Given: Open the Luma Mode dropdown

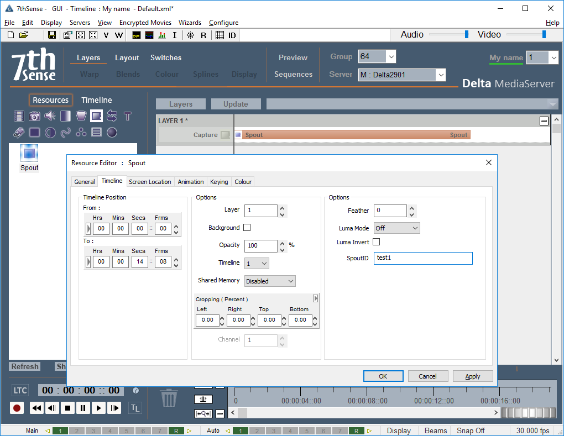Looking at the screenshot, I should pos(397,228).
